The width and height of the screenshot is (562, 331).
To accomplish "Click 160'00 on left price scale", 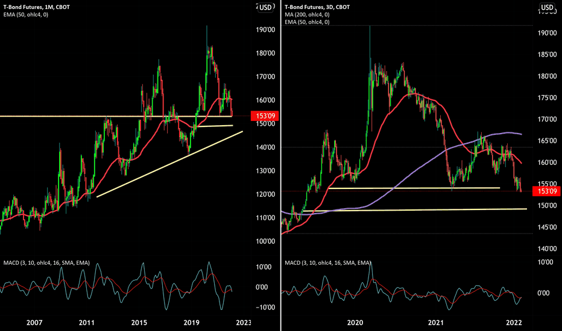I will pos(265,100).
